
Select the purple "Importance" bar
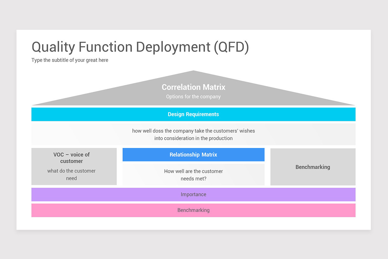click(x=193, y=195)
